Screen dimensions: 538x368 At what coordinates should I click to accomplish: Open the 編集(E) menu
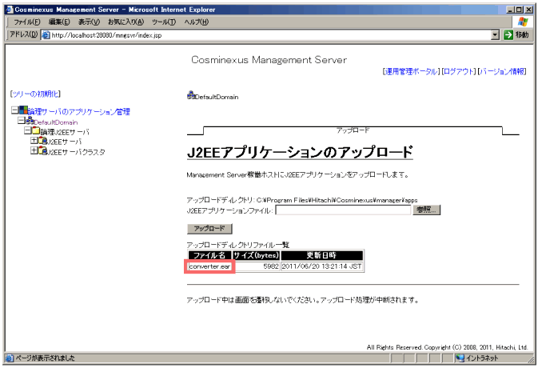pos(59,22)
